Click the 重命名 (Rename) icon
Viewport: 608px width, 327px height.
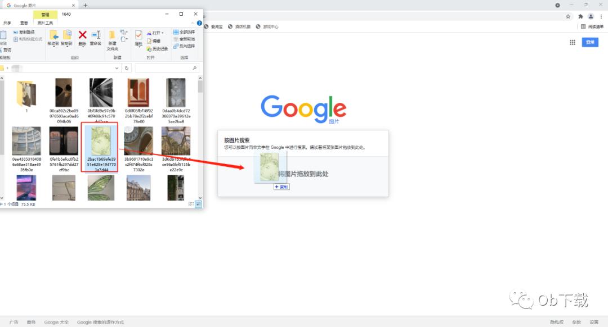(95, 35)
